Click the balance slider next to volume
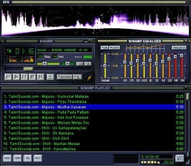 coord(68,63)
